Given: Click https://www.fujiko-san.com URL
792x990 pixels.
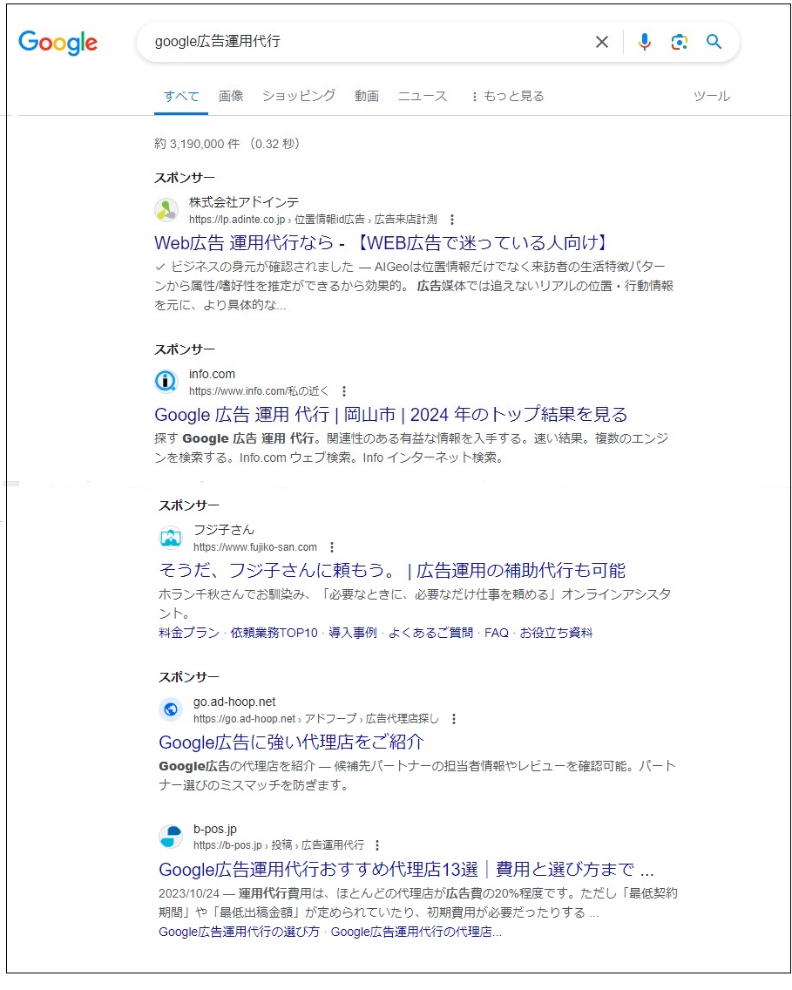Looking at the screenshot, I should tap(255, 546).
